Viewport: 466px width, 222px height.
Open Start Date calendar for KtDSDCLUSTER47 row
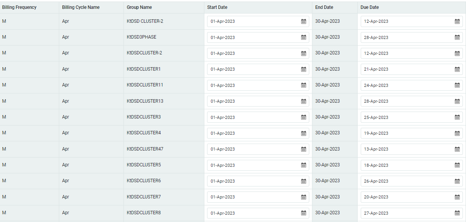pyautogui.click(x=303, y=149)
